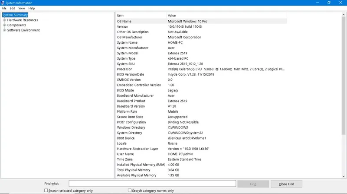Click the Eastern Standard Time value
347x194 pixels.
point(185,159)
